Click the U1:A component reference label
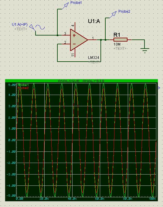 tap(94, 21)
